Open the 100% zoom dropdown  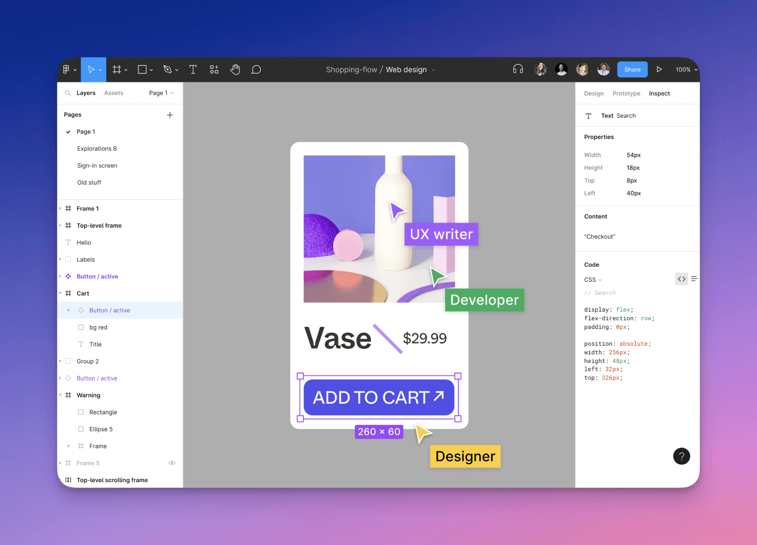(x=686, y=69)
